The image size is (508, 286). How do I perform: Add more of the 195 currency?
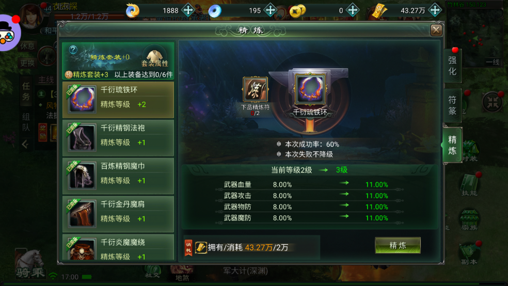(271, 10)
